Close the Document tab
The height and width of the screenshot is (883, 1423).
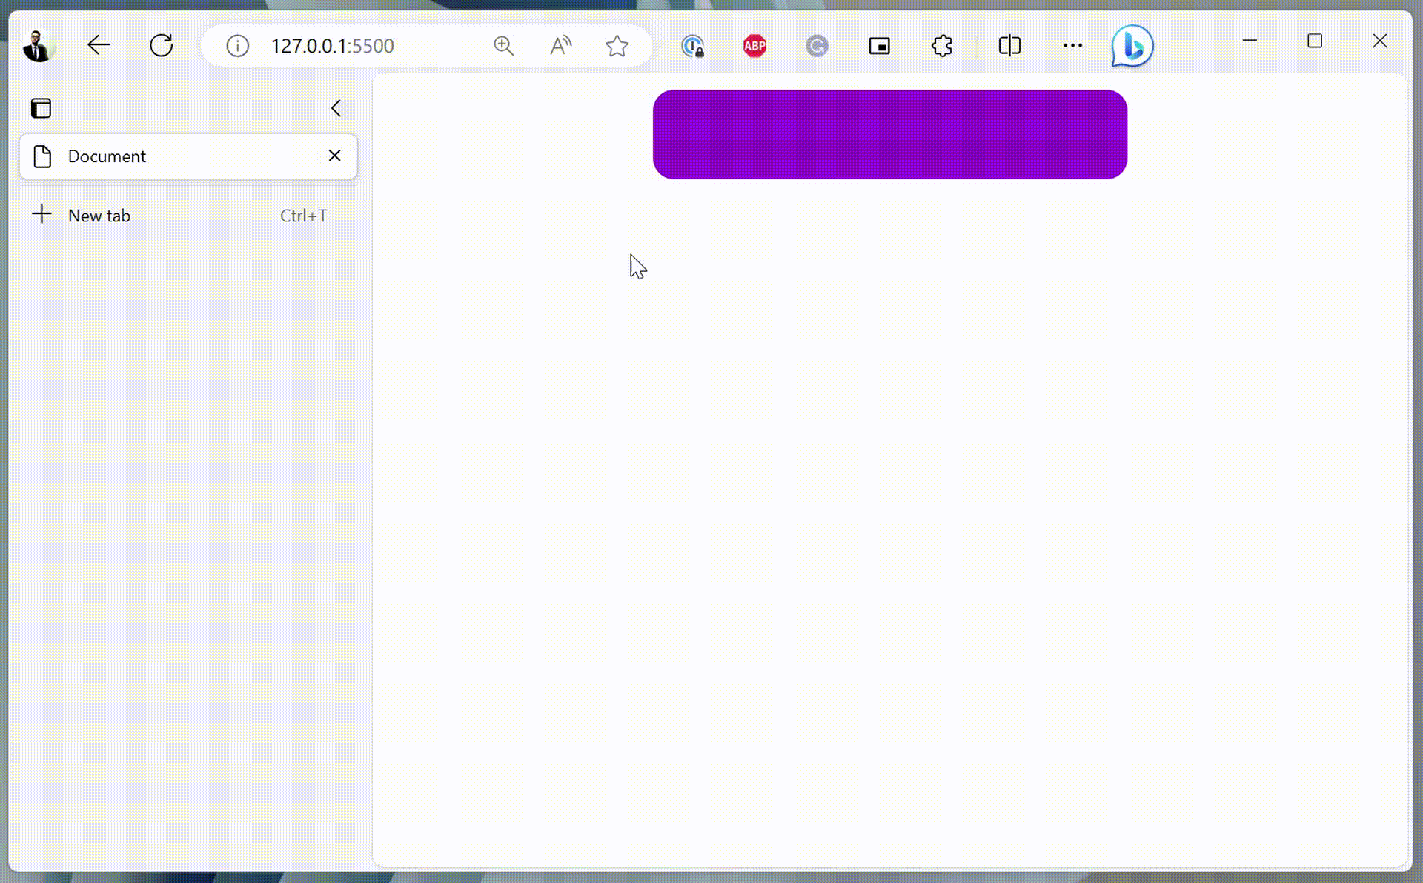[x=334, y=156]
